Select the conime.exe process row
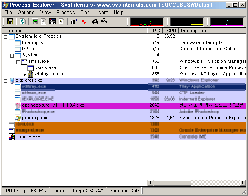The height and width of the screenshot is (196, 248). pyautogui.click(x=124, y=137)
